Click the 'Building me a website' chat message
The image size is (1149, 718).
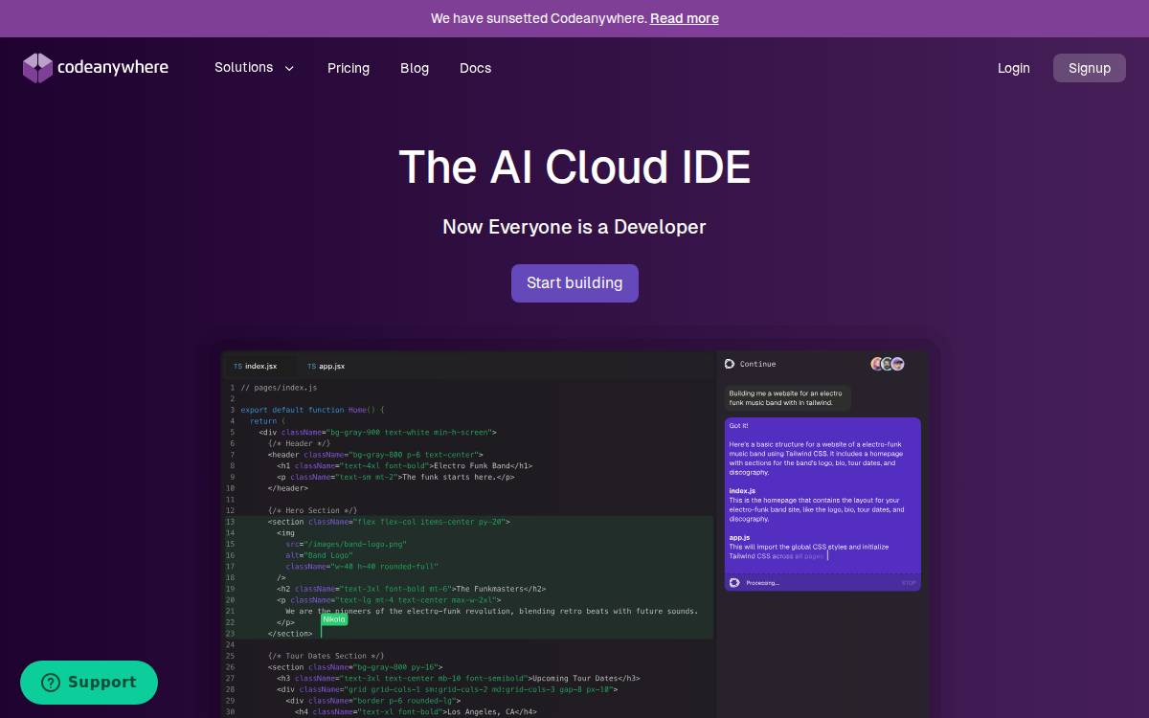(786, 398)
